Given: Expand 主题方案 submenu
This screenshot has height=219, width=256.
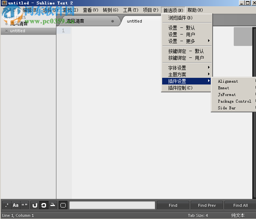Looking at the screenshot, I should point(187,74).
